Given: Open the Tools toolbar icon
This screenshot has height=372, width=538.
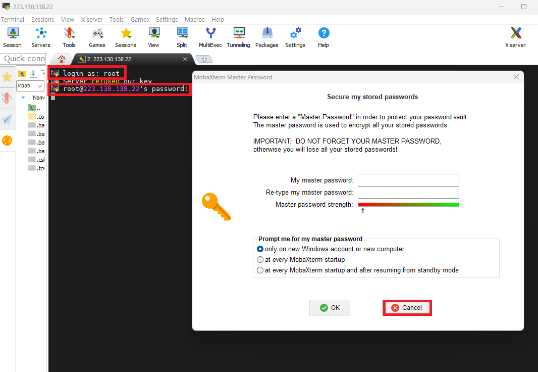Looking at the screenshot, I should [69, 37].
